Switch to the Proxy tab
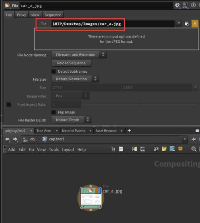200x223 pixels. click(x=22, y=15)
